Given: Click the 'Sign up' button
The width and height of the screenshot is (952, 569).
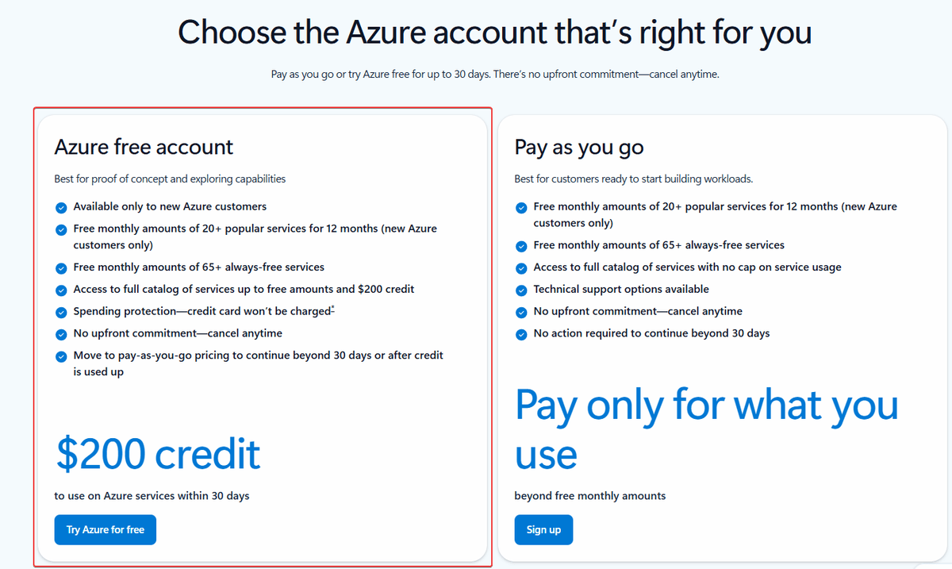Looking at the screenshot, I should coord(543,529).
